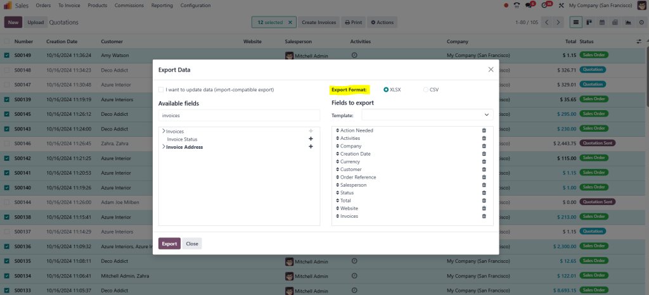
Task: Delete Creation Date from export list
Action: [484, 154]
